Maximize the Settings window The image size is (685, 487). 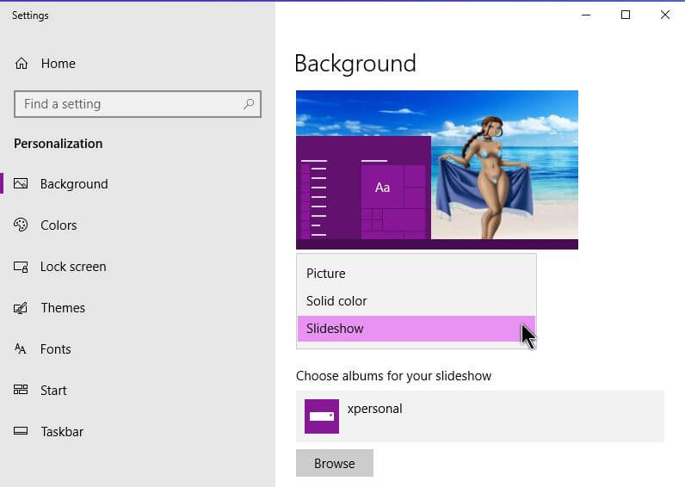pyautogui.click(x=626, y=15)
